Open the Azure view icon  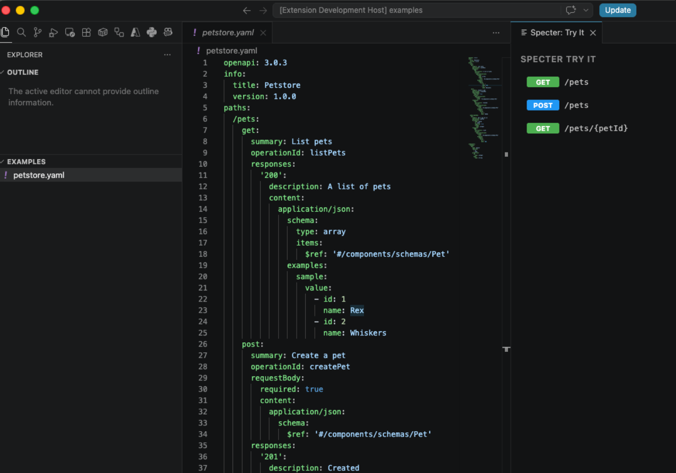(136, 32)
